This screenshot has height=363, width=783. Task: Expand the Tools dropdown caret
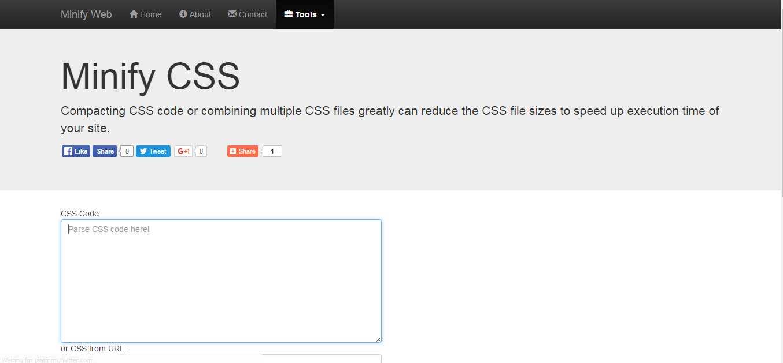(x=323, y=15)
